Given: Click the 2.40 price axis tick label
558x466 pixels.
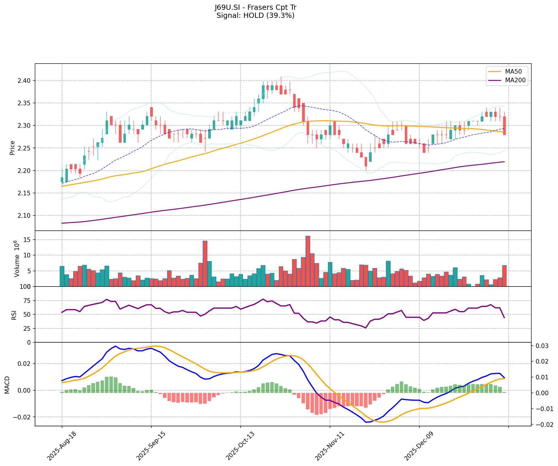Looking at the screenshot, I should coord(25,81).
